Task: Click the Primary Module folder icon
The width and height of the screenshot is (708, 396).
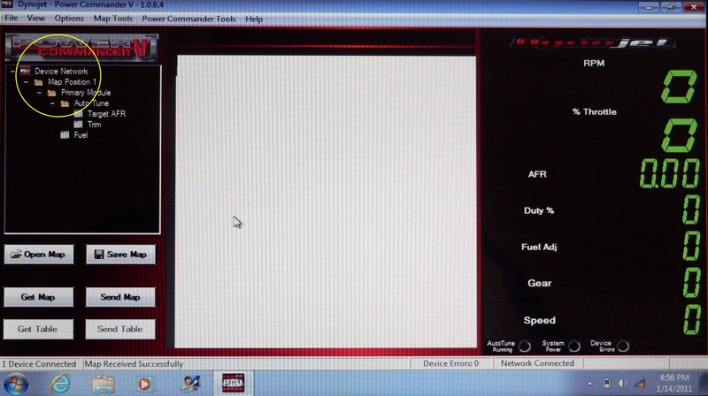Action: [51, 92]
